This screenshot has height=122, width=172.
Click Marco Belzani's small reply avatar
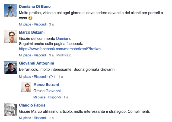[x=27, y=87]
